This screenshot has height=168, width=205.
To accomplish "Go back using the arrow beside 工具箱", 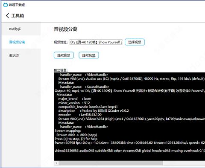I will pos(8,15).
